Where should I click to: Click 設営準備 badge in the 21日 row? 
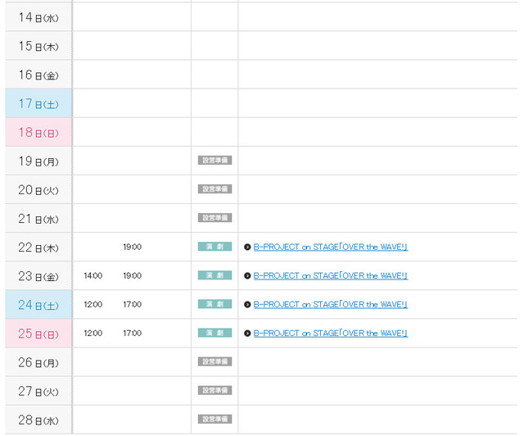click(215, 218)
